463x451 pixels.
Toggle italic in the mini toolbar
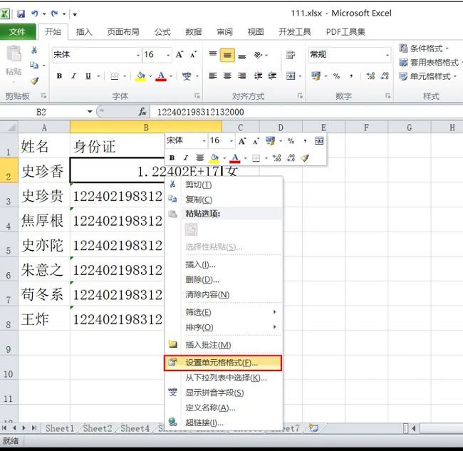[185, 158]
